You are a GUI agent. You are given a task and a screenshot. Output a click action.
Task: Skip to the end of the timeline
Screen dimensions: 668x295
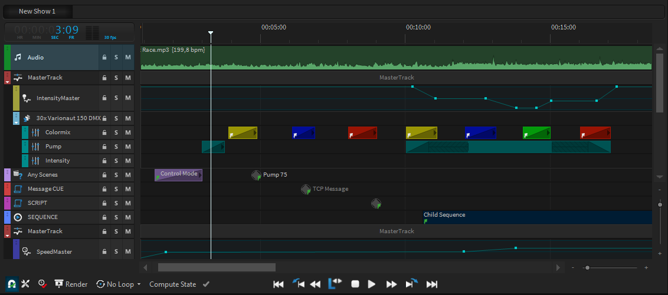(x=432, y=284)
